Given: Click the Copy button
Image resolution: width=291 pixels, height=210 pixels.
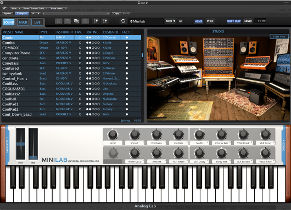Looking at the screenshot, I should (116, 13).
